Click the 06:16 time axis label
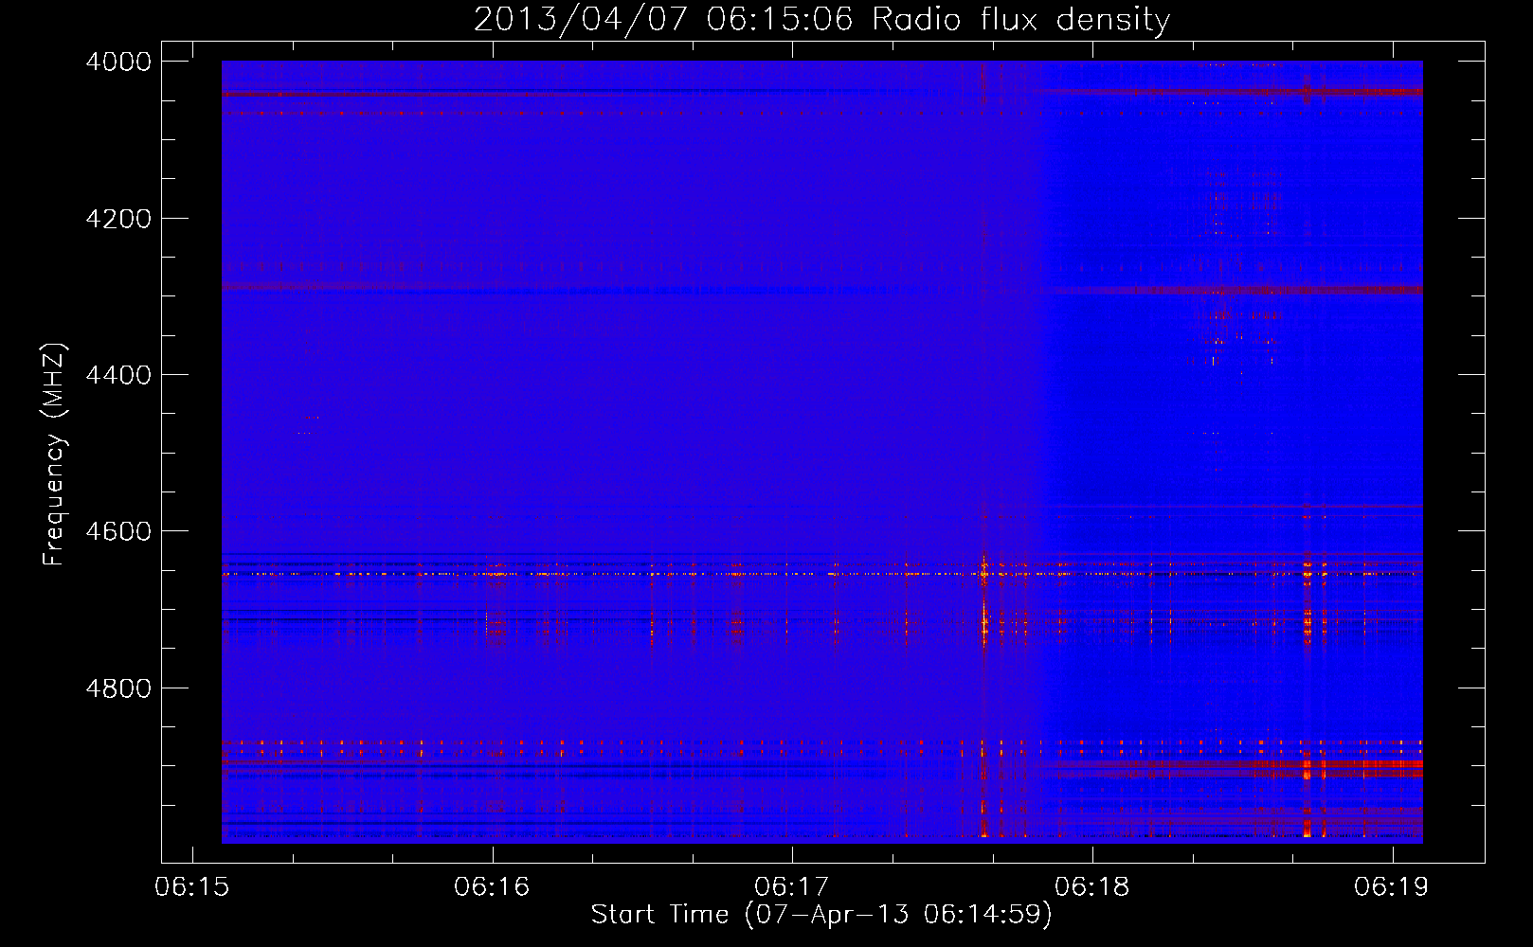The image size is (1533, 947). 492,887
